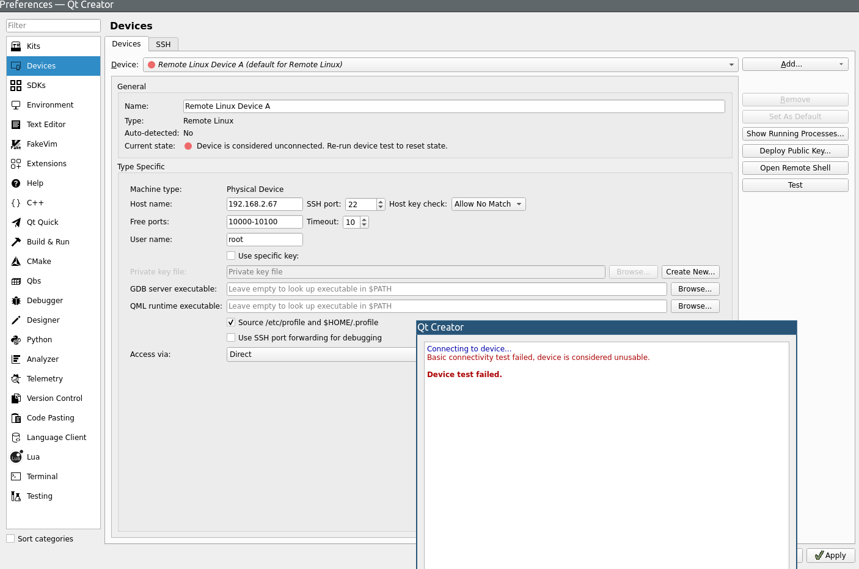Open the Testing category icon
The height and width of the screenshot is (569, 859).
pos(16,496)
